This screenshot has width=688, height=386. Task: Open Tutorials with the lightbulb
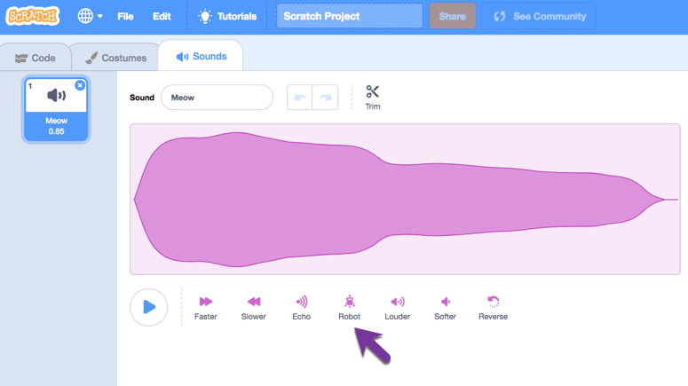(227, 16)
